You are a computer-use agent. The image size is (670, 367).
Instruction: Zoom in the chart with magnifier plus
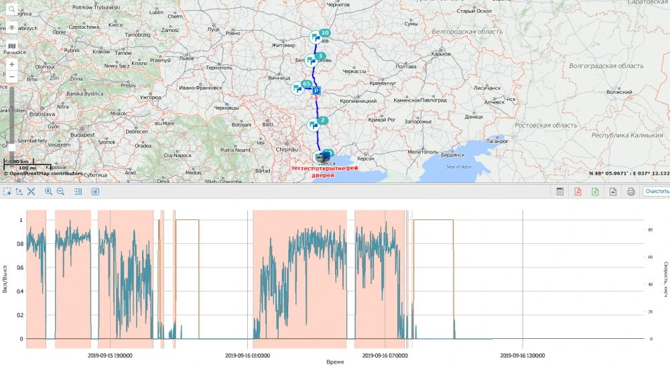point(48,192)
